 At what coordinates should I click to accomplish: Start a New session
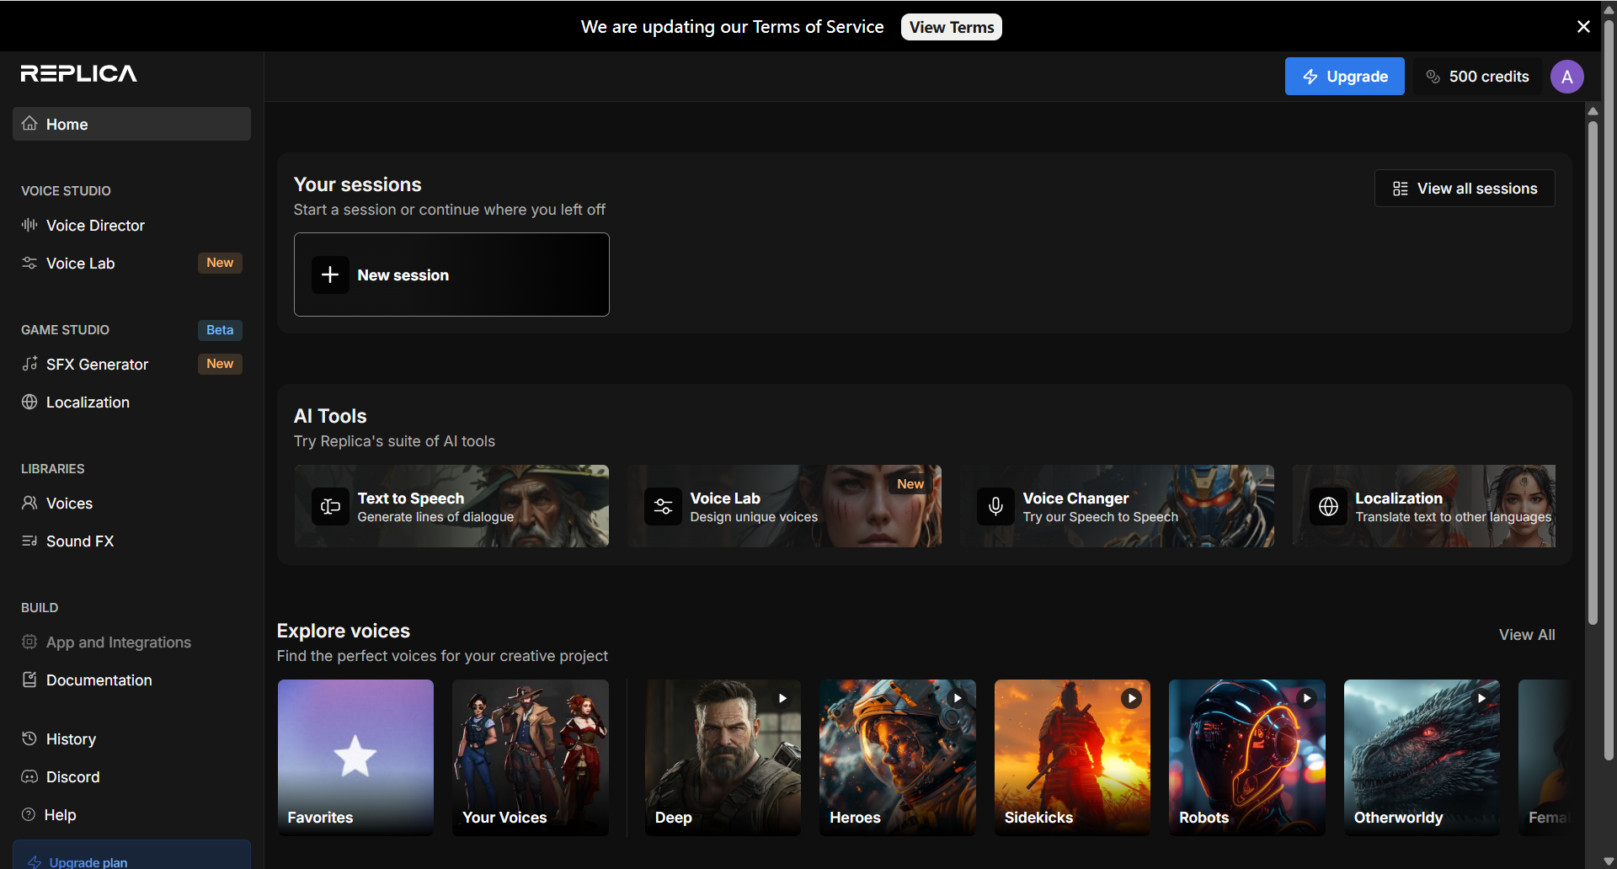(451, 275)
